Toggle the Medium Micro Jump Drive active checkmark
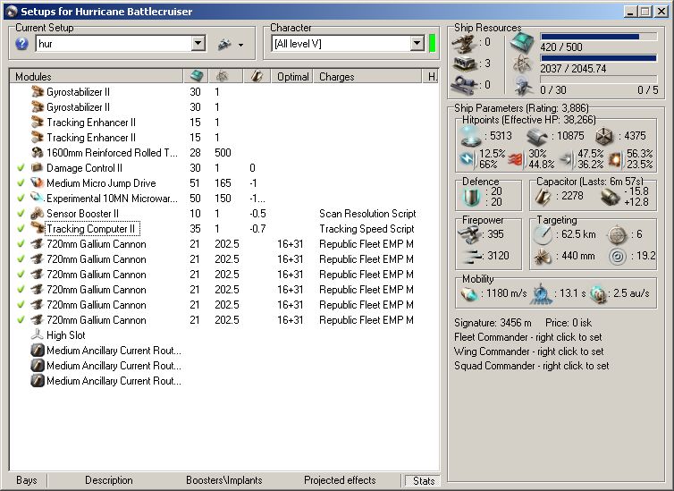674x491 pixels. pyautogui.click(x=21, y=183)
